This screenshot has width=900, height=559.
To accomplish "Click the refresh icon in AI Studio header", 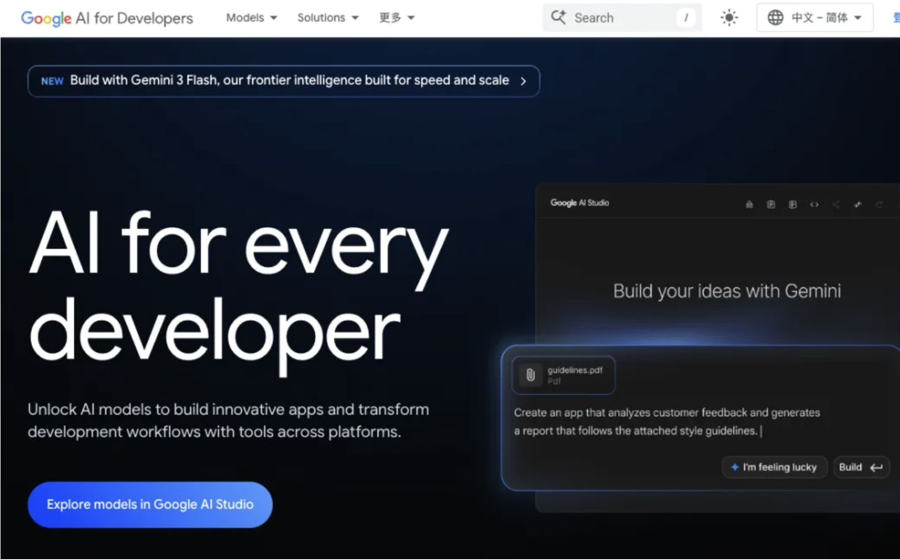I will pyautogui.click(x=879, y=205).
